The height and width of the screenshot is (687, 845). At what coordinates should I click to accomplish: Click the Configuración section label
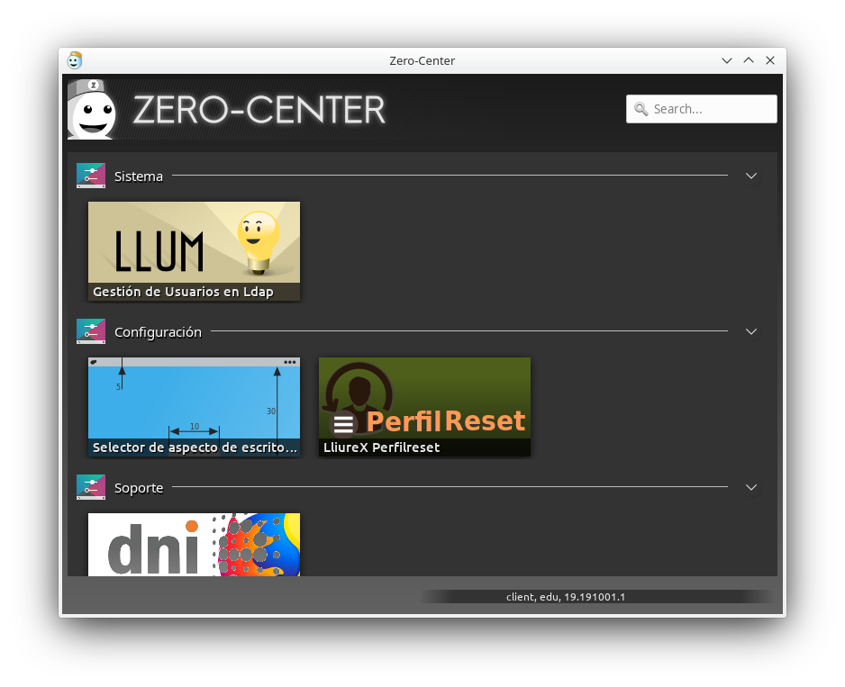tap(158, 332)
